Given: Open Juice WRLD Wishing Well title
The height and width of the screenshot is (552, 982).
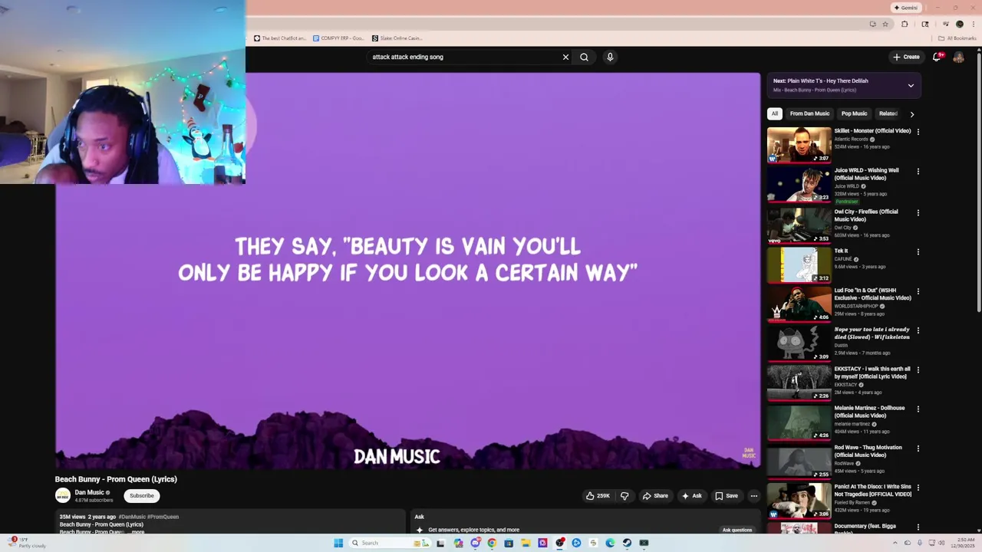Looking at the screenshot, I should (866, 174).
